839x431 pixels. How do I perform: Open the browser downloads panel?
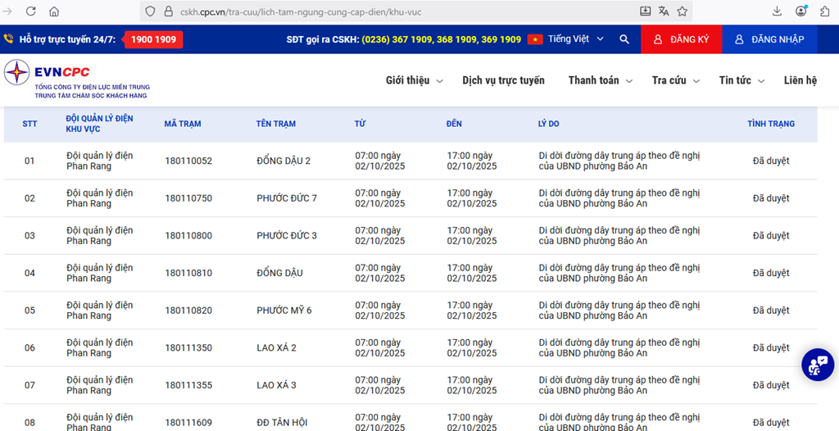coord(777,11)
